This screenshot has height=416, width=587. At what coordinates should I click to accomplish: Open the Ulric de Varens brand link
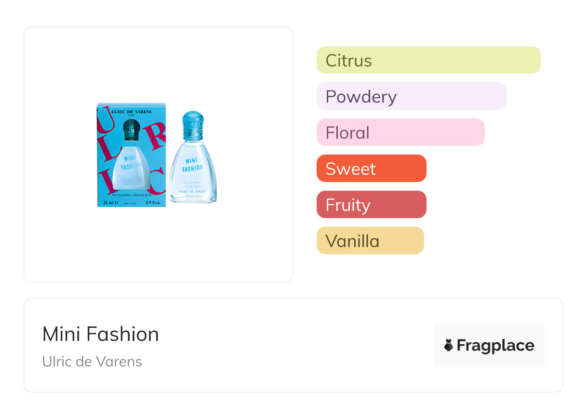[92, 362]
